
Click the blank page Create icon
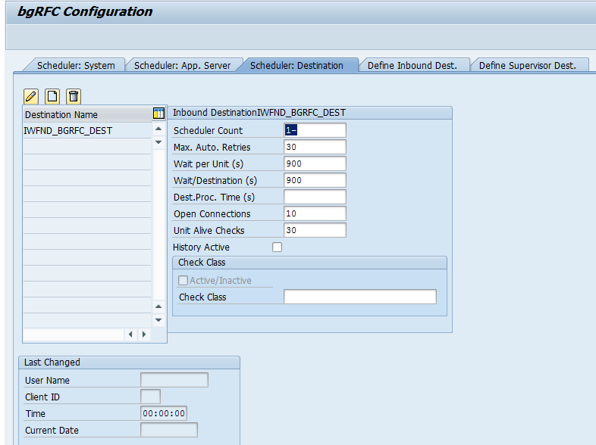52,96
